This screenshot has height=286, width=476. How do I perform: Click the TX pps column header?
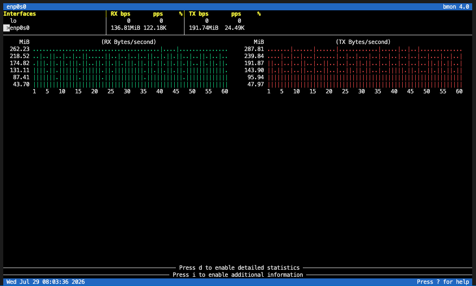236,14
